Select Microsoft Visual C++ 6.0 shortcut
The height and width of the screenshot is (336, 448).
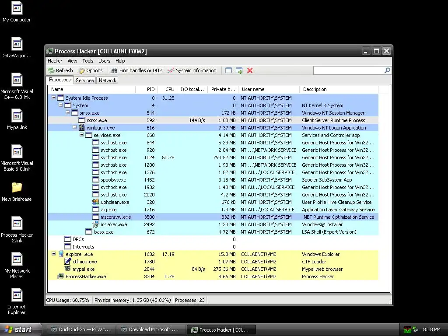[17, 86]
